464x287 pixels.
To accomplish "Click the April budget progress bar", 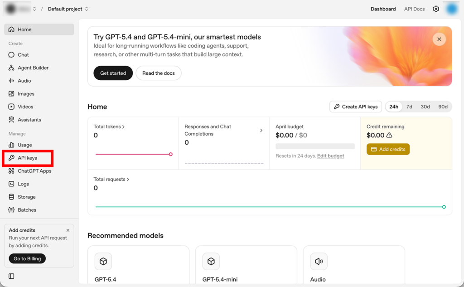I will tap(314, 146).
